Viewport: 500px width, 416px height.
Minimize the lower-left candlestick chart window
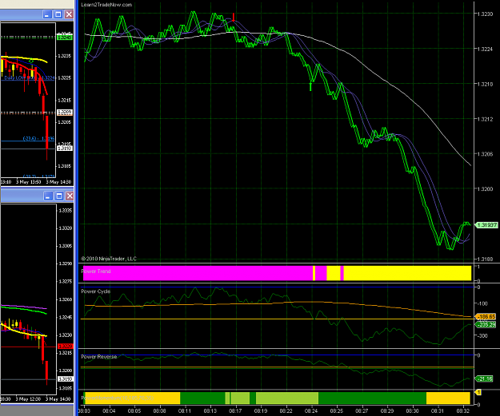pyautogui.click(x=48, y=196)
